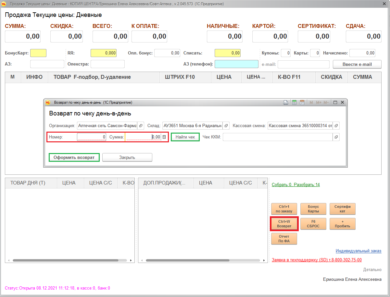Focus the Номер input field
Screen dimensions: 390x297
92,137
